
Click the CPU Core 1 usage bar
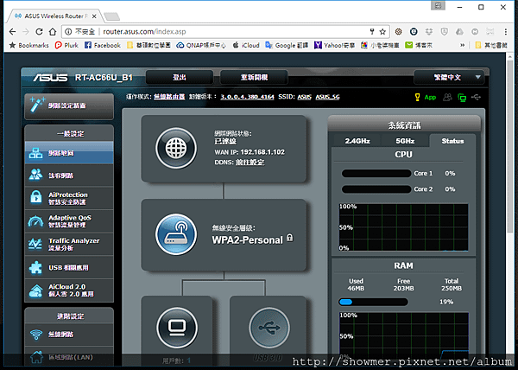pyautogui.click(x=376, y=173)
